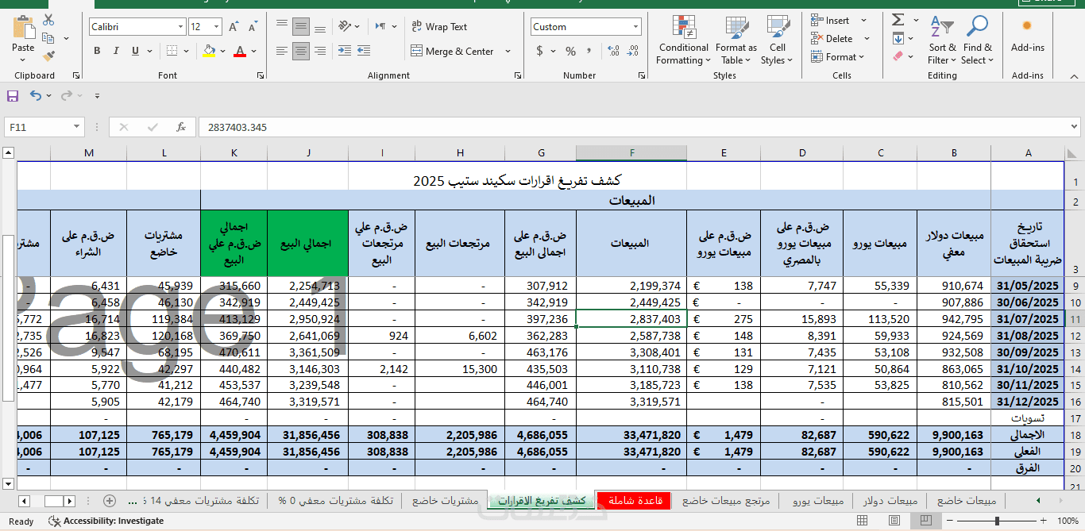This screenshot has height=531, width=1085.
Task: Click the Merge & Center button
Action: [x=452, y=51]
